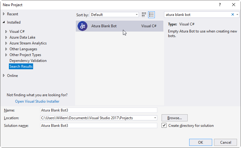Expand the Online node

click(x=4, y=76)
